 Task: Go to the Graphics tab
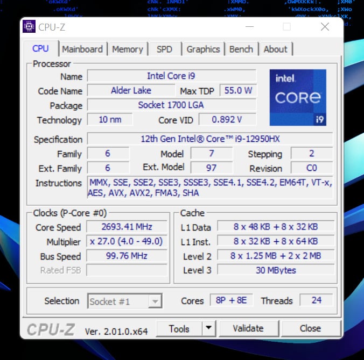[203, 49]
